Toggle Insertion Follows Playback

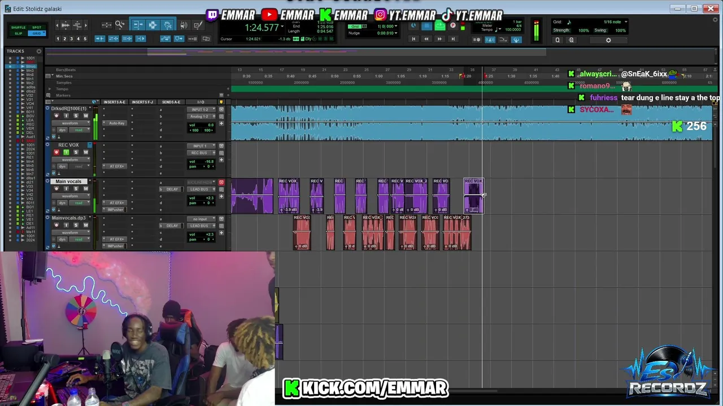(141, 39)
